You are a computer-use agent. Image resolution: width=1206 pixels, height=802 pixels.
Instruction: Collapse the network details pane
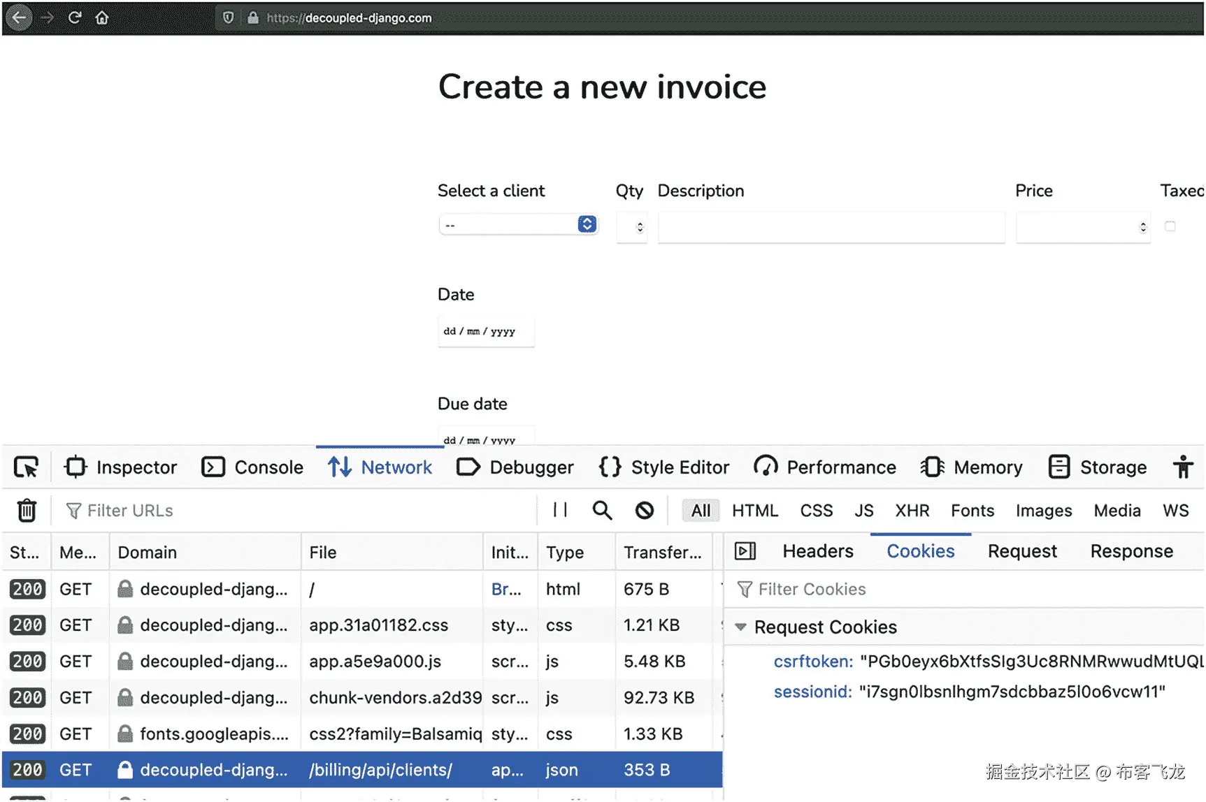(745, 551)
